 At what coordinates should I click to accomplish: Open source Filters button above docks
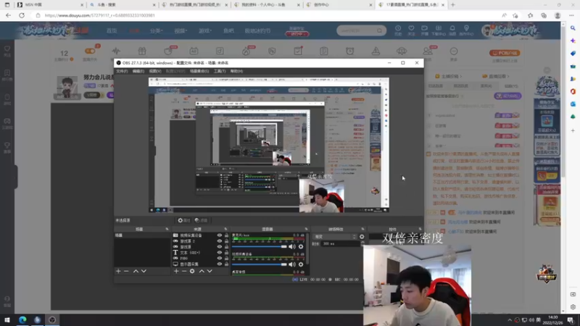pos(202,220)
